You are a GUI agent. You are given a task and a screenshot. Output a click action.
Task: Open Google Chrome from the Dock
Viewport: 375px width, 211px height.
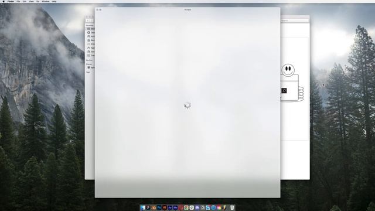(x=186, y=207)
